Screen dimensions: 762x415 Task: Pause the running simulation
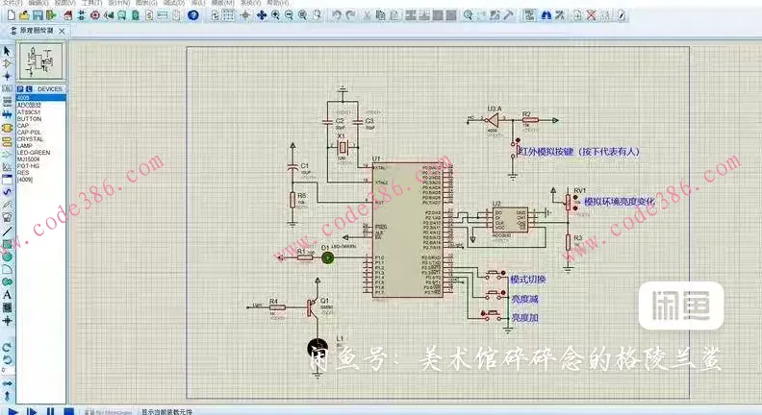(x=50, y=411)
